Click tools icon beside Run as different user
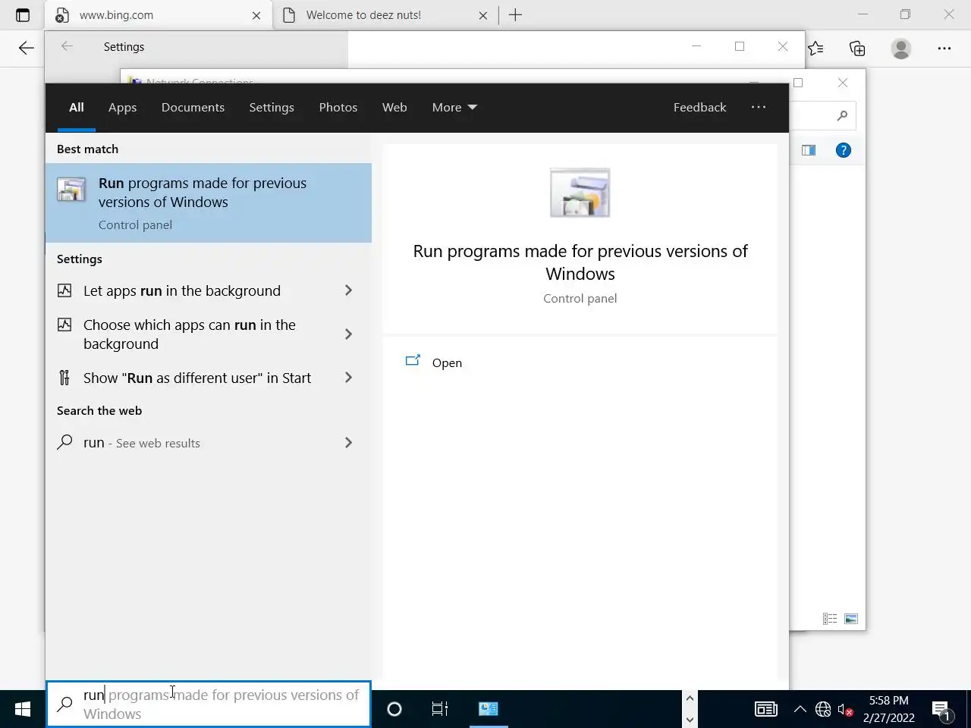 click(64, 378)
